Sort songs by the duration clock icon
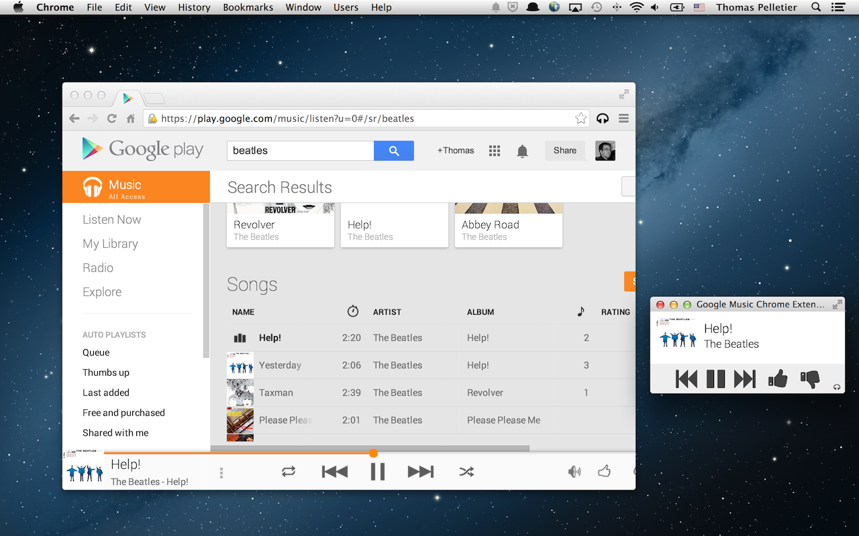 click(x=353, y=312)
